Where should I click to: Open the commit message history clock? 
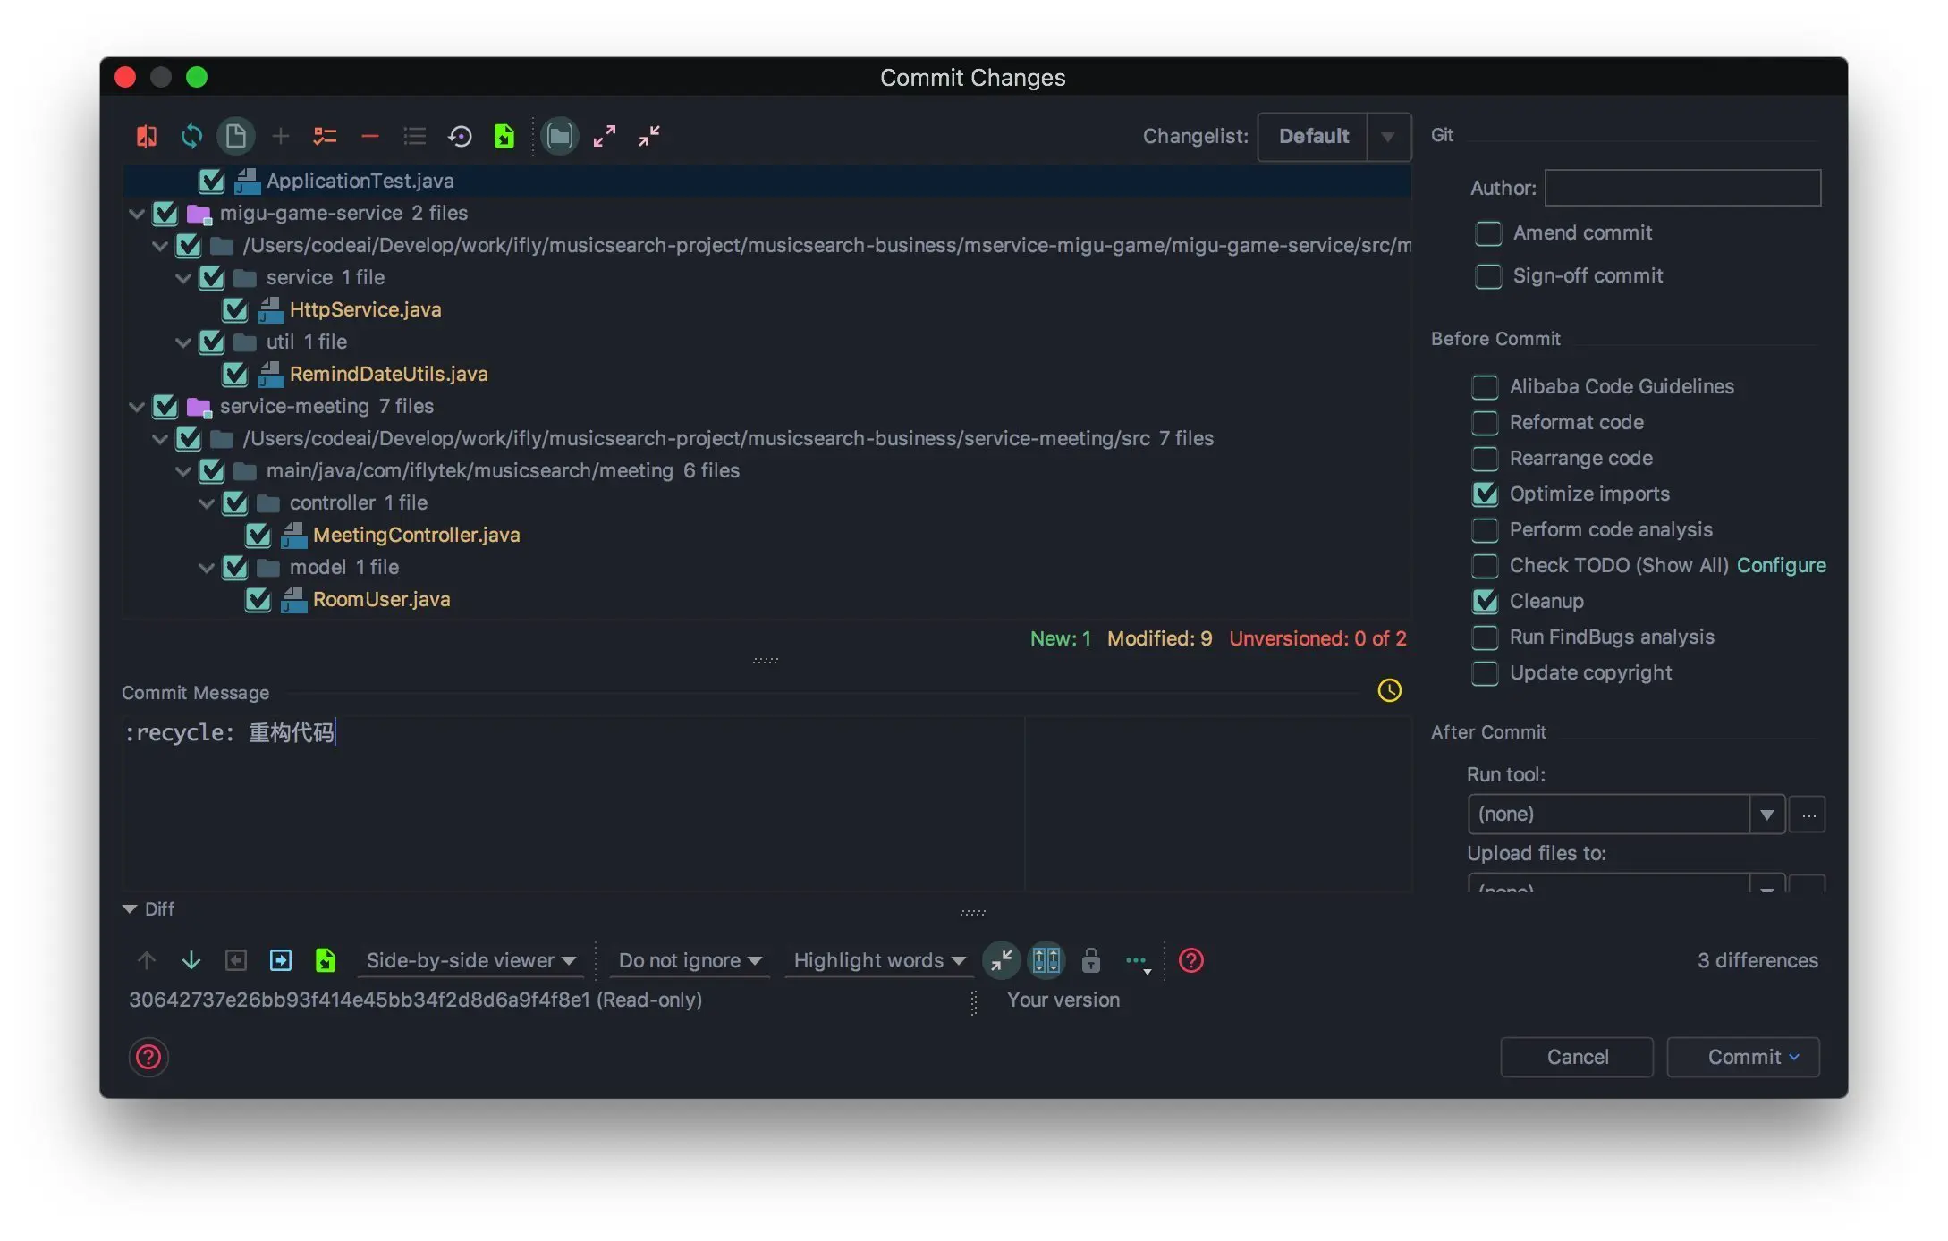[x=1389, y=690]
